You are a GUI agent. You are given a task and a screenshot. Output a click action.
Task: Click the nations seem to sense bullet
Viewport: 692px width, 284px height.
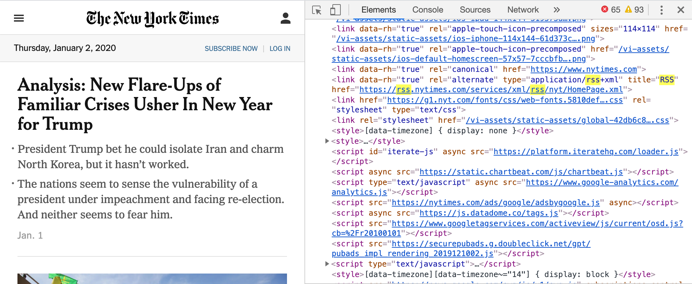point(151,199)
